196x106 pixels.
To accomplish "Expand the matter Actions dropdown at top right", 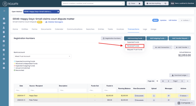I will click(x=185, y=20).
